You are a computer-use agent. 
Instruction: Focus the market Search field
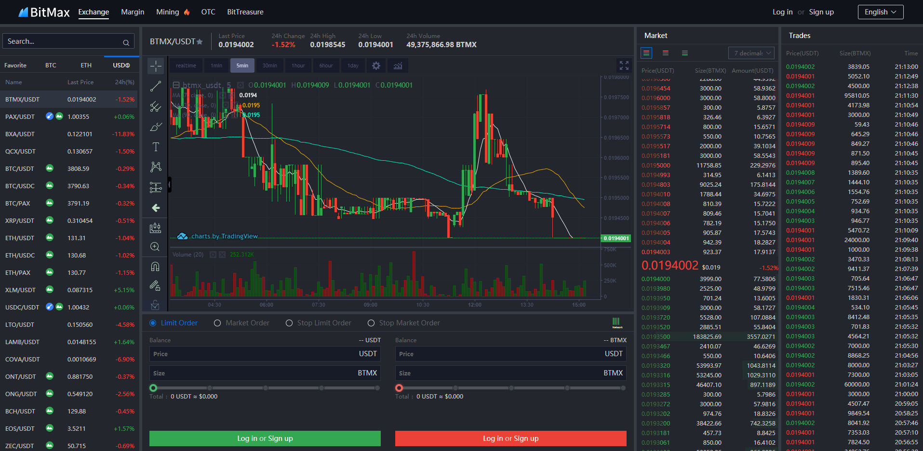[x=68, y=41]
